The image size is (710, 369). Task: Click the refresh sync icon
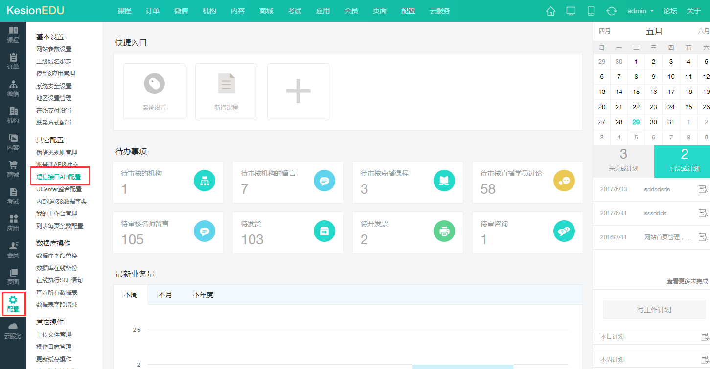click(611, 11)
